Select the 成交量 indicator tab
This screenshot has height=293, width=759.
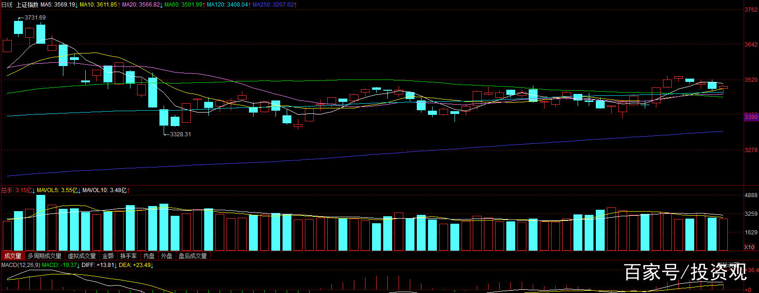pos(13,256)
